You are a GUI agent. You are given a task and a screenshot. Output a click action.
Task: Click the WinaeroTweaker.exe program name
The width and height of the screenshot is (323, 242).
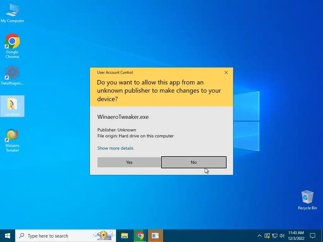tap(123, 117)
